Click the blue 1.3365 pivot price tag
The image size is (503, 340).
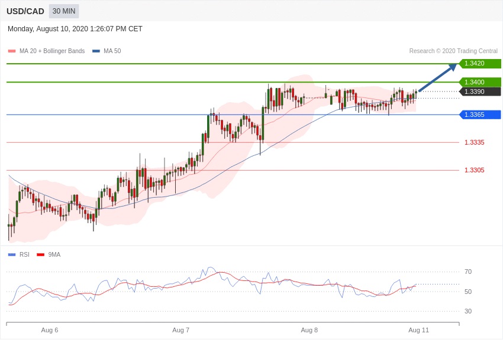479,115
